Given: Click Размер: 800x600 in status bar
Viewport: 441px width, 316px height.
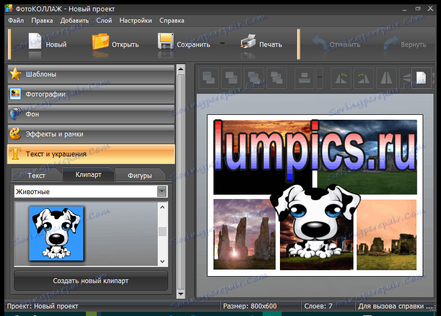Looking at the screenshot, I should tap(250, 306).
